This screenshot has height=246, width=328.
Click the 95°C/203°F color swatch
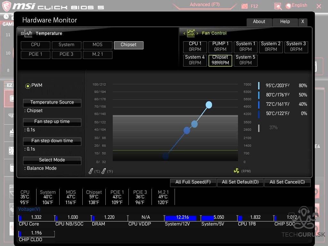pyautogui.click(x=259, y=86)
